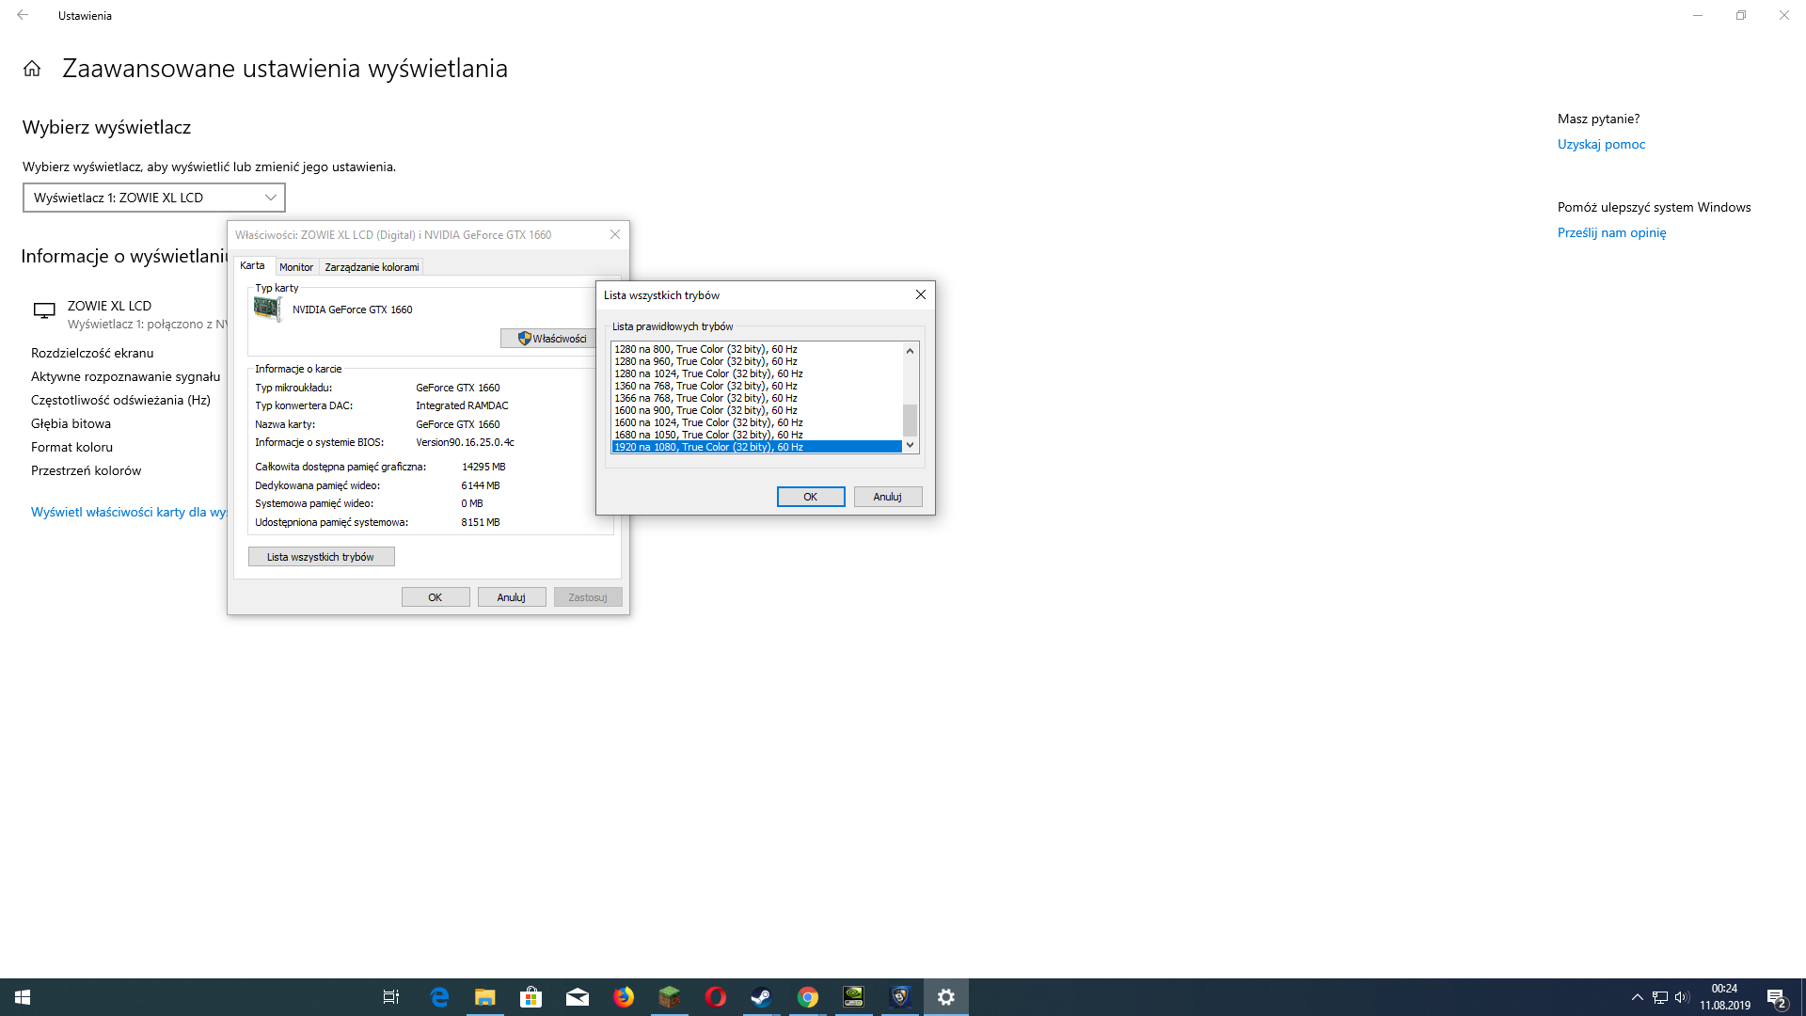The width and height of the screenshot is (1806, 1016).
Task: Expand the Wyświetlacz 1: ZOWIE XL LCD dropdown
Action: coord(154,198)
